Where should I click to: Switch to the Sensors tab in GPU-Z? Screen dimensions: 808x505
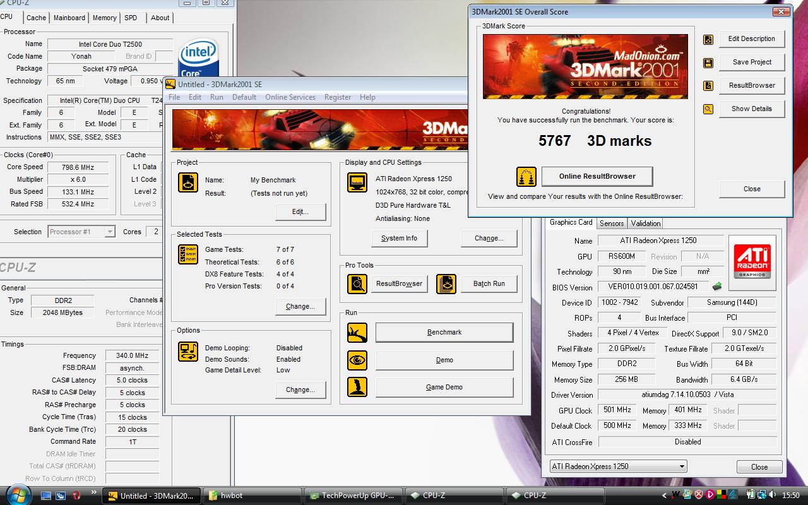[x=612, y=223]
